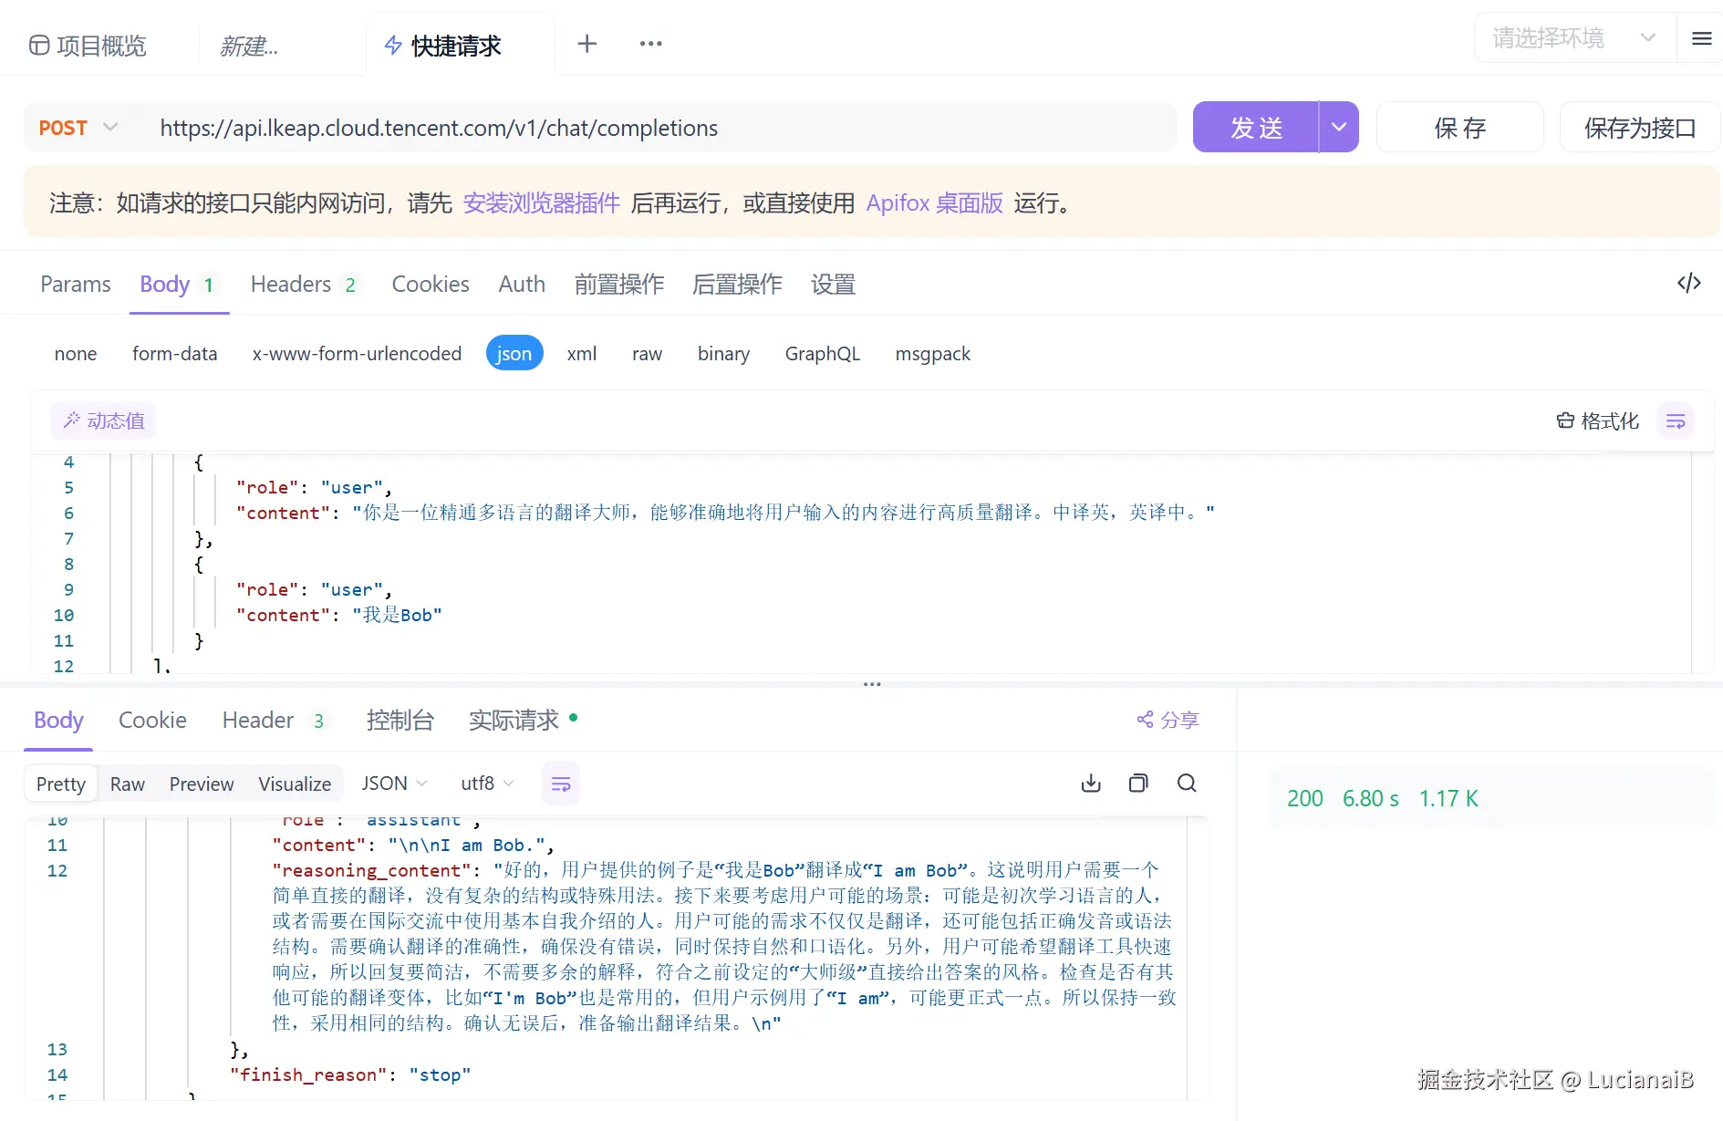Select the msgpack body type
1723x1121 pixels.
(x=933, y=354)
